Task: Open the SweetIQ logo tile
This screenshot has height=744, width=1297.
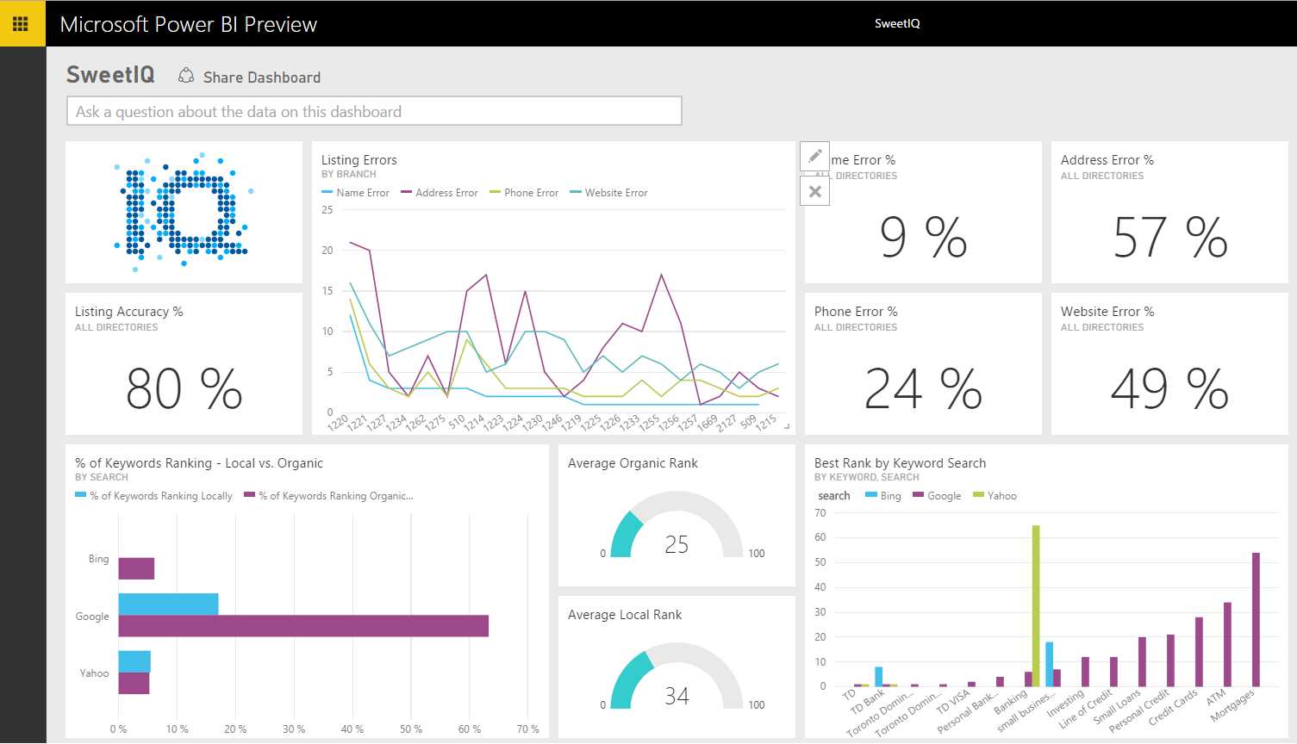Action: tap(184, 212)
